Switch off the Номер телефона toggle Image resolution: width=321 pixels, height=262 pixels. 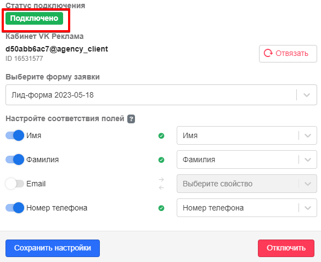[15, 208]
